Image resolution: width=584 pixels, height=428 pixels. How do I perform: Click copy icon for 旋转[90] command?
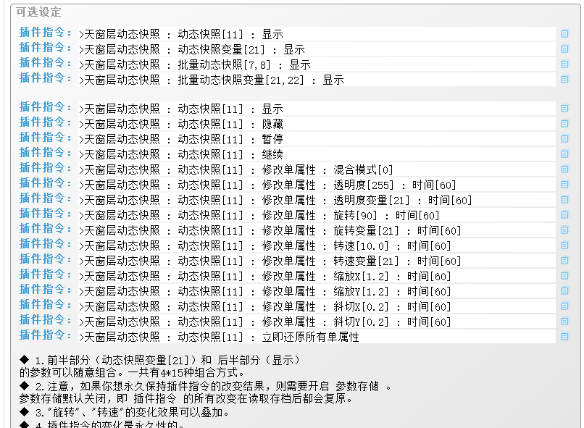(564, 215)
